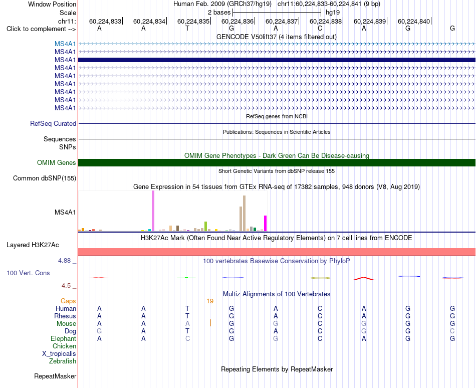Image resolution: width=476 pixels, height=388 pixels.
Task: Click the 60,224,833 position label
Action: pyautogui.click(x=105, y=21)
